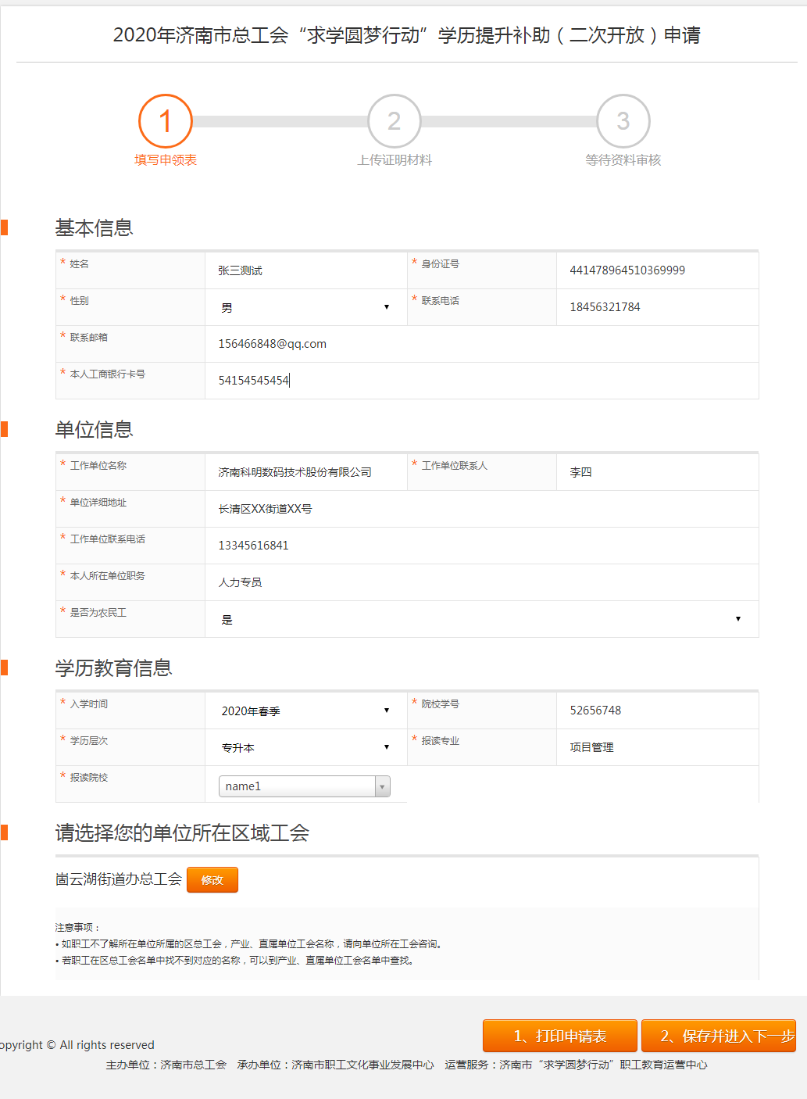Click the 打印申请表 button
Viewport: 807px width, 1099px height.
[x=559, y=1035]
